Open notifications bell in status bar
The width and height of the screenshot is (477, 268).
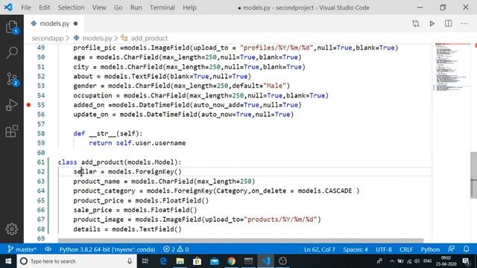[467, 249]
